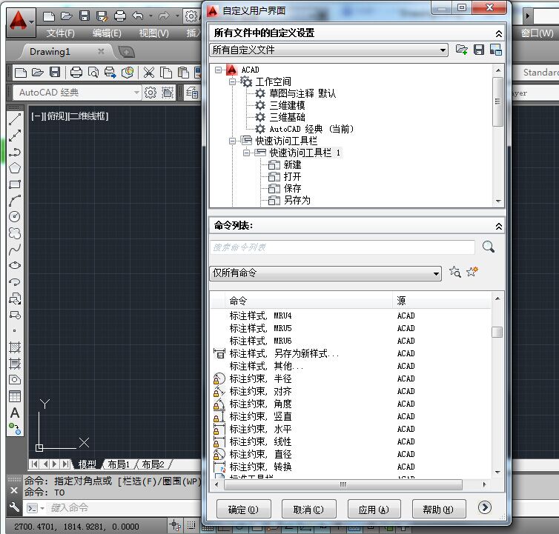The height and width of the screenshot is (534, 559).
Task: Collapse the 所有文件中的自定义设置 pane
Action: 498,33
